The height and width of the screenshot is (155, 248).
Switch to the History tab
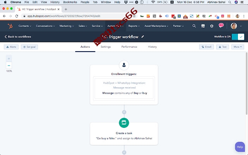152,47
